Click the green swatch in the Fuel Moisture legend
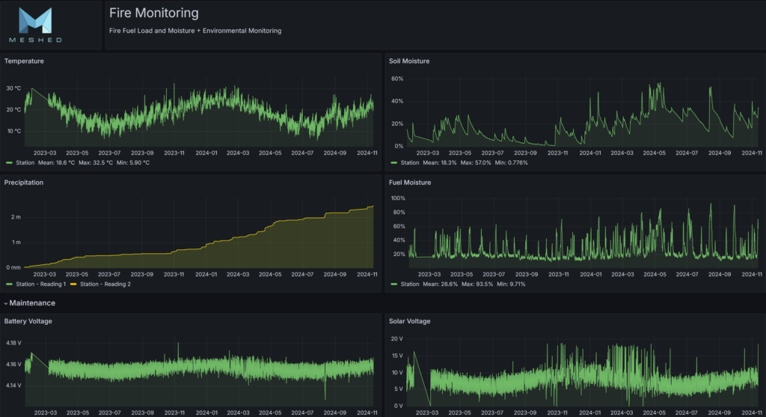This screenshot has width=766, height=417. click(x=393, y=284)
